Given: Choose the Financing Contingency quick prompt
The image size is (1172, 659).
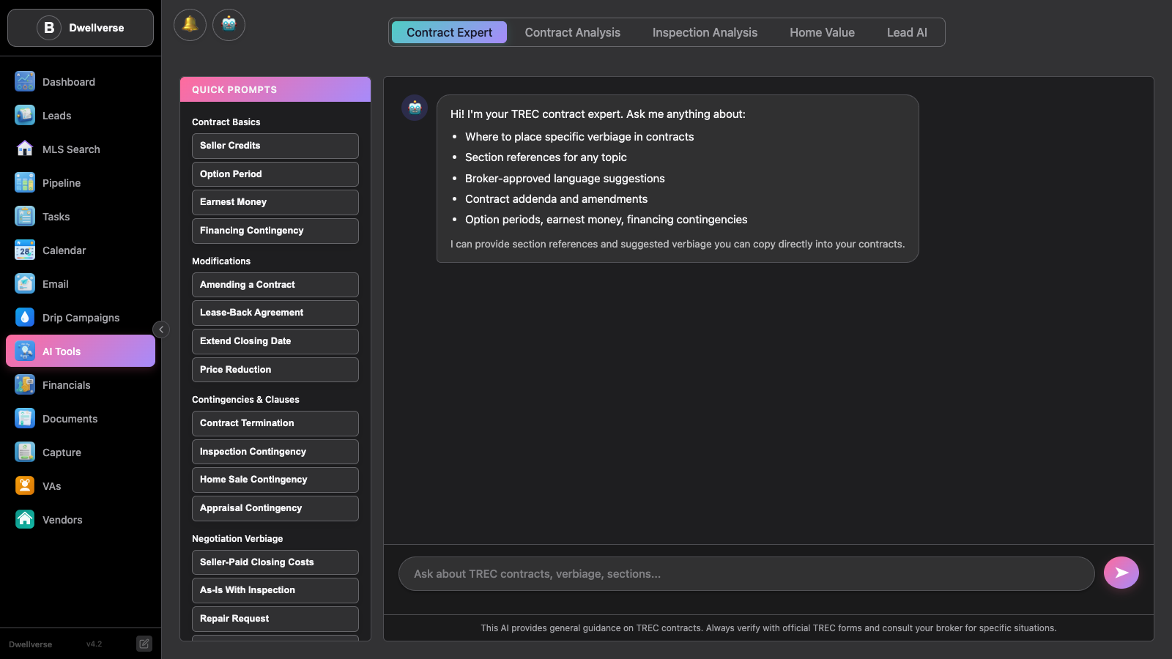Looking at the screenshot, I should click(x=275, y=231).
